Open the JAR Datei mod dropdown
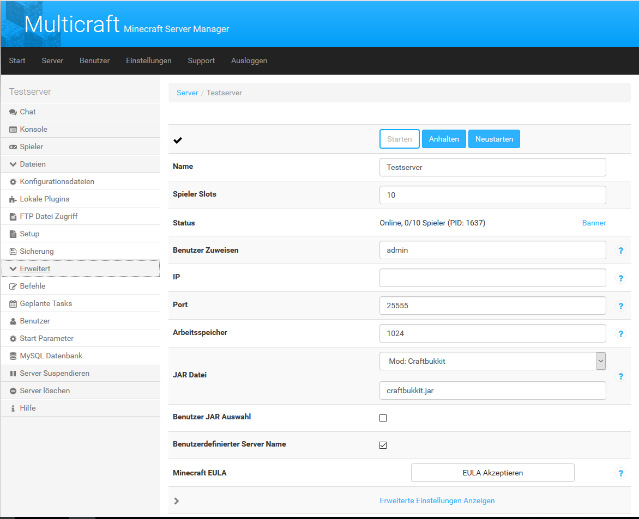Image resolution: width=639 pixels, height=519 pixels. pyautogui.click(x=492, y=361)
